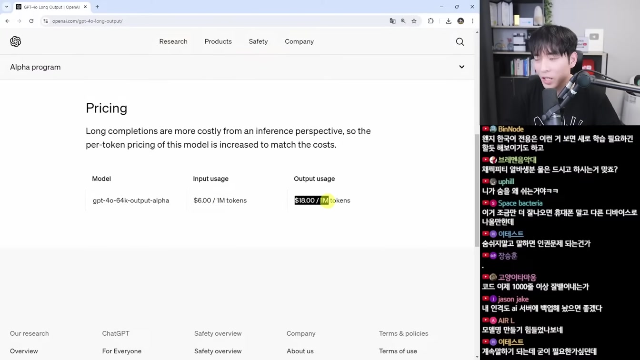Screen dimensions: 640x360
Task: Click the browser back arrow
Action: point(7,21)
